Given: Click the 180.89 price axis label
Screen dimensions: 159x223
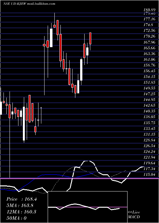Looking at the screenshot, I should (149, 10).
